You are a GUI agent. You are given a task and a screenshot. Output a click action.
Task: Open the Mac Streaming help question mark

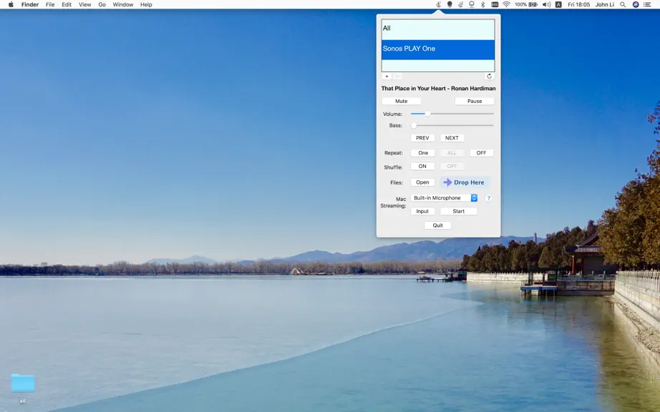pyautogui.click(x=488, y=198)
